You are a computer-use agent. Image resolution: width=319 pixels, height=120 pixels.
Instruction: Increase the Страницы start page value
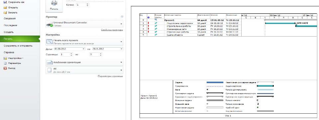click(71, 54)
